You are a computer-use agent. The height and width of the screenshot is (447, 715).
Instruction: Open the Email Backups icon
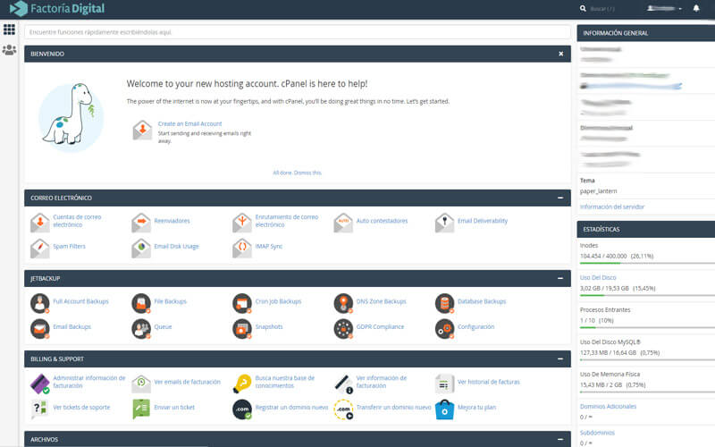(40, 328)
